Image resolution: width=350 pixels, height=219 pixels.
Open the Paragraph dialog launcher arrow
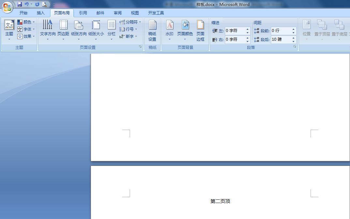[x=295, y=47]
